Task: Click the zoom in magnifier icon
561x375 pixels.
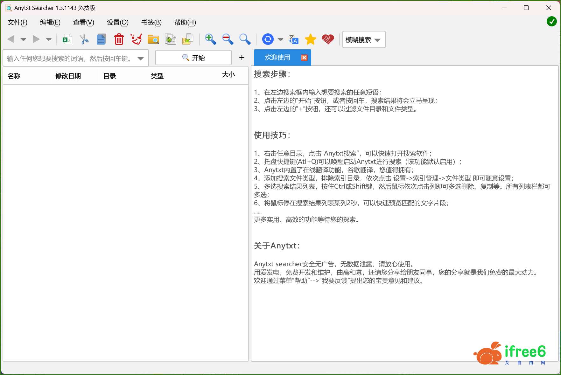Action: point(210,39)
